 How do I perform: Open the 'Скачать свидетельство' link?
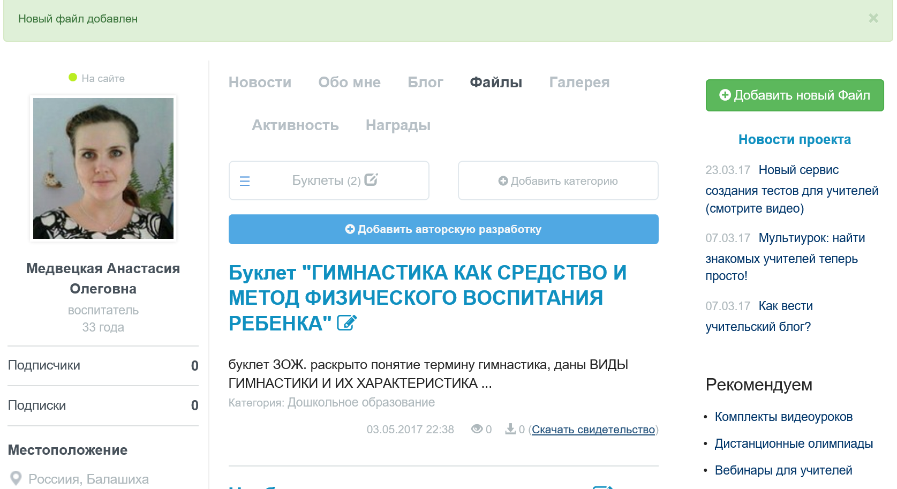(x=593, y=430)
